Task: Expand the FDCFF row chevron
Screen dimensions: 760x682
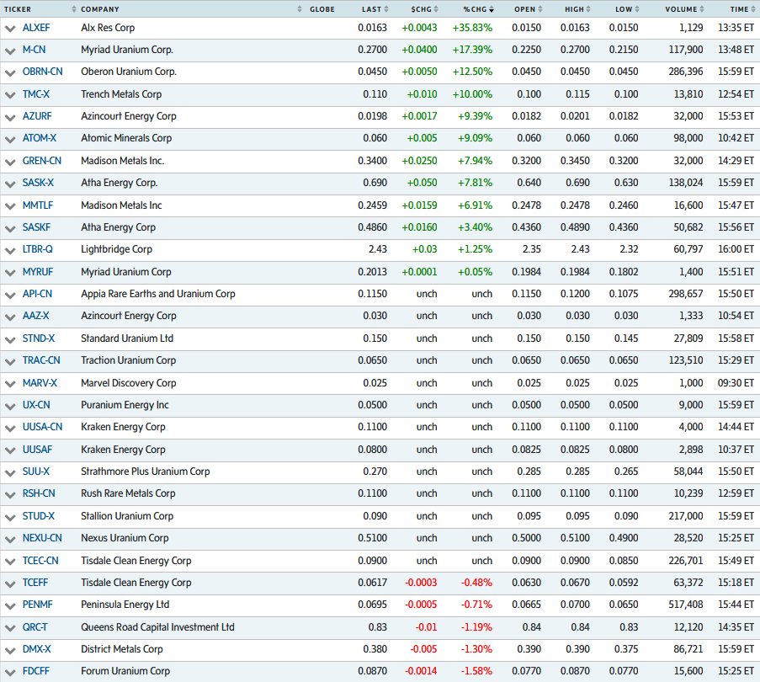Action: 10,672
